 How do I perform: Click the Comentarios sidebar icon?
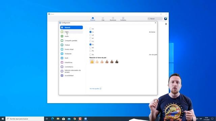tap(62, 67)
